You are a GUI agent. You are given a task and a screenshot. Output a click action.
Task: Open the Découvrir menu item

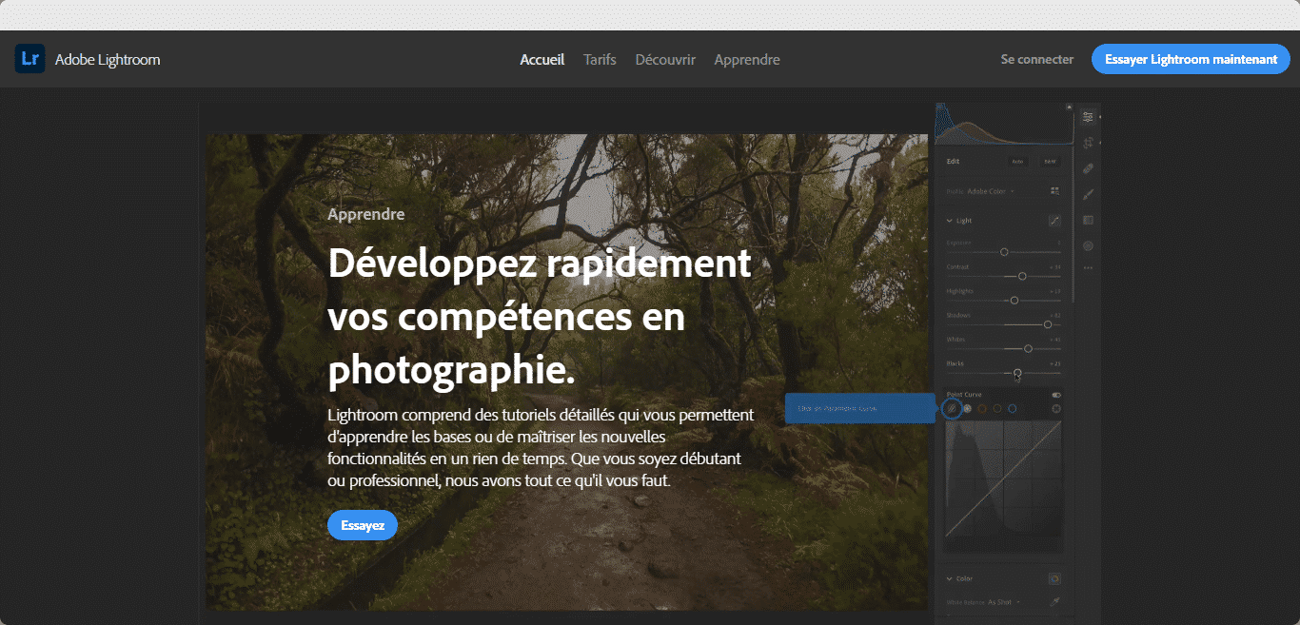click(665, 59)
